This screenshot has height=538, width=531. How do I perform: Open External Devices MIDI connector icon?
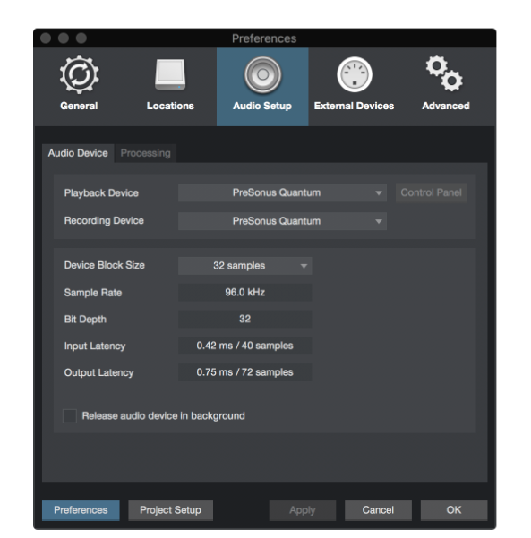[355, 74]
